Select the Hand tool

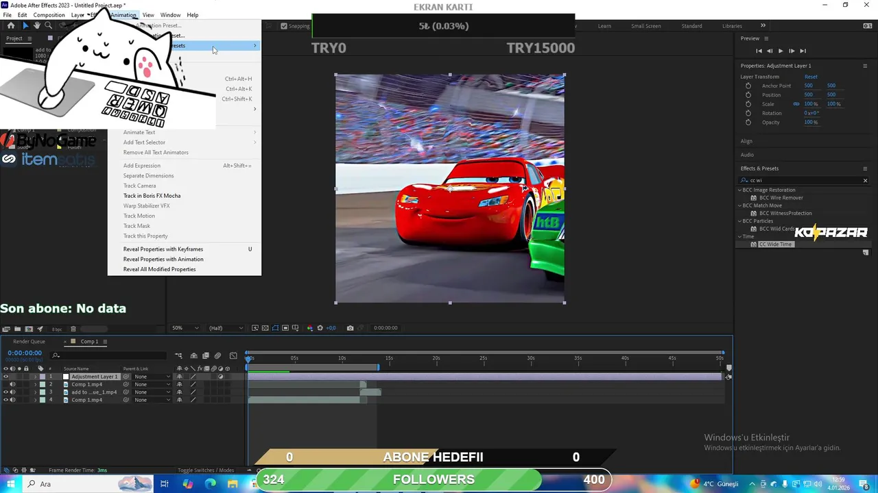coord(36,25)
